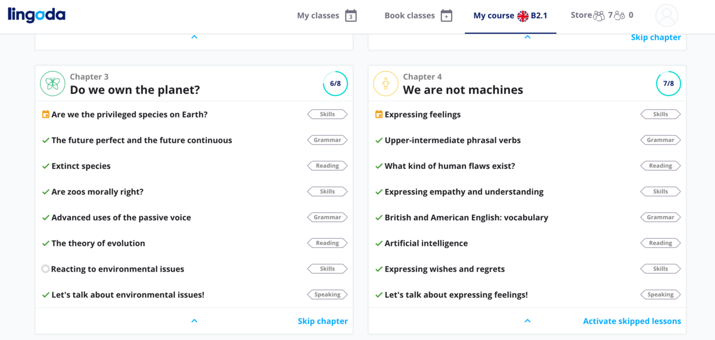Click the Book classes calendar-plus icon
This screenshot has height=340, width=715.
[x=446, y=16]
